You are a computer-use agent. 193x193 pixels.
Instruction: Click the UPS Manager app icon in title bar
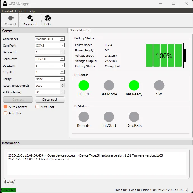click(5, 3)
